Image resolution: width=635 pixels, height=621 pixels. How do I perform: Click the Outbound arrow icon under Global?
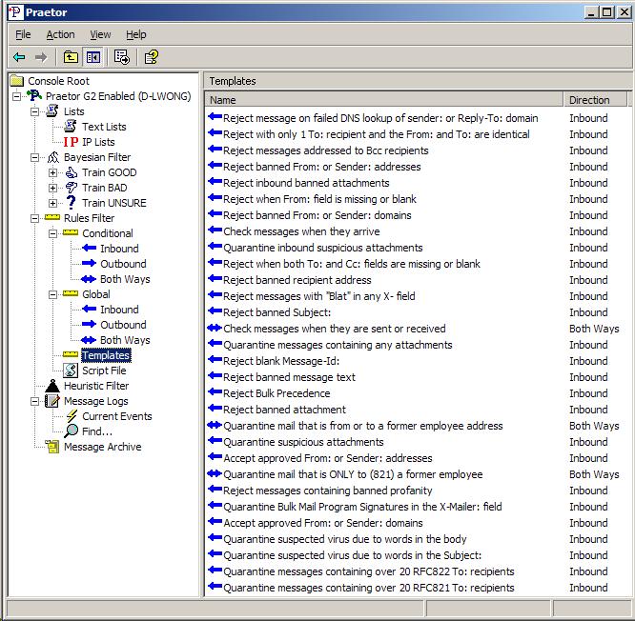click(x=89, y=324)
